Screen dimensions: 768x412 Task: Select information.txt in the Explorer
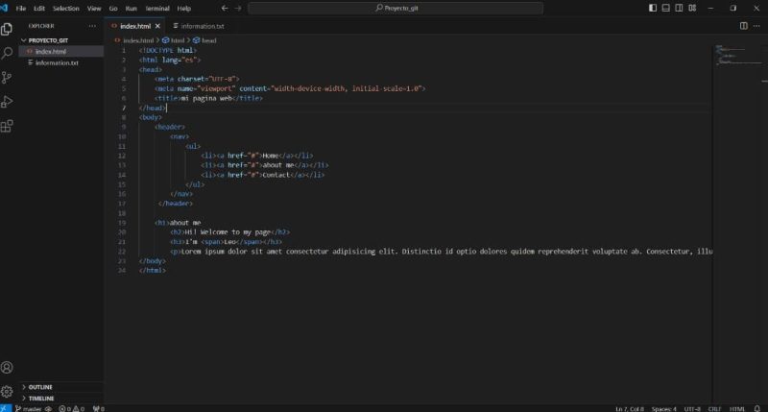[57, 62]
